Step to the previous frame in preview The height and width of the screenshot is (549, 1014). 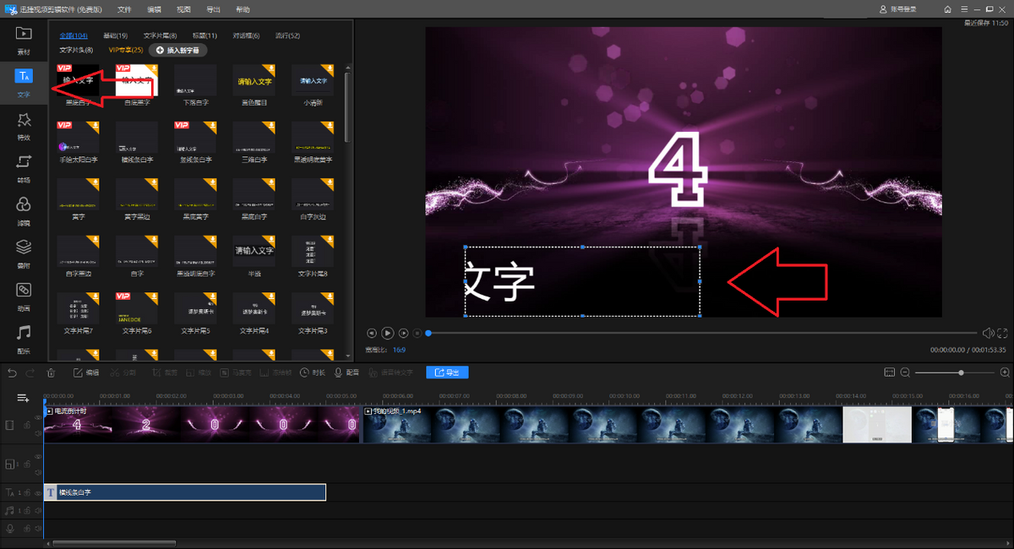(x=372, y=334)
